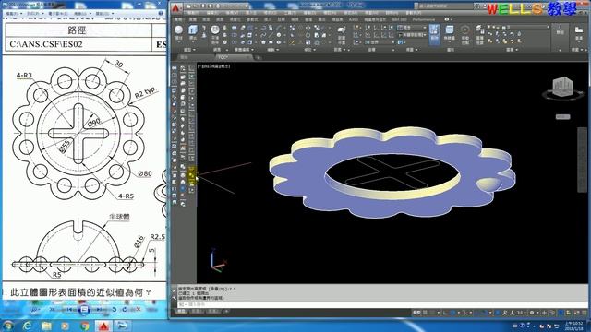Image resolution: width=591 pixels, height=332 pixels.
Task: Click the Smooth Object large ribbon icon
Action: (214, 33)
